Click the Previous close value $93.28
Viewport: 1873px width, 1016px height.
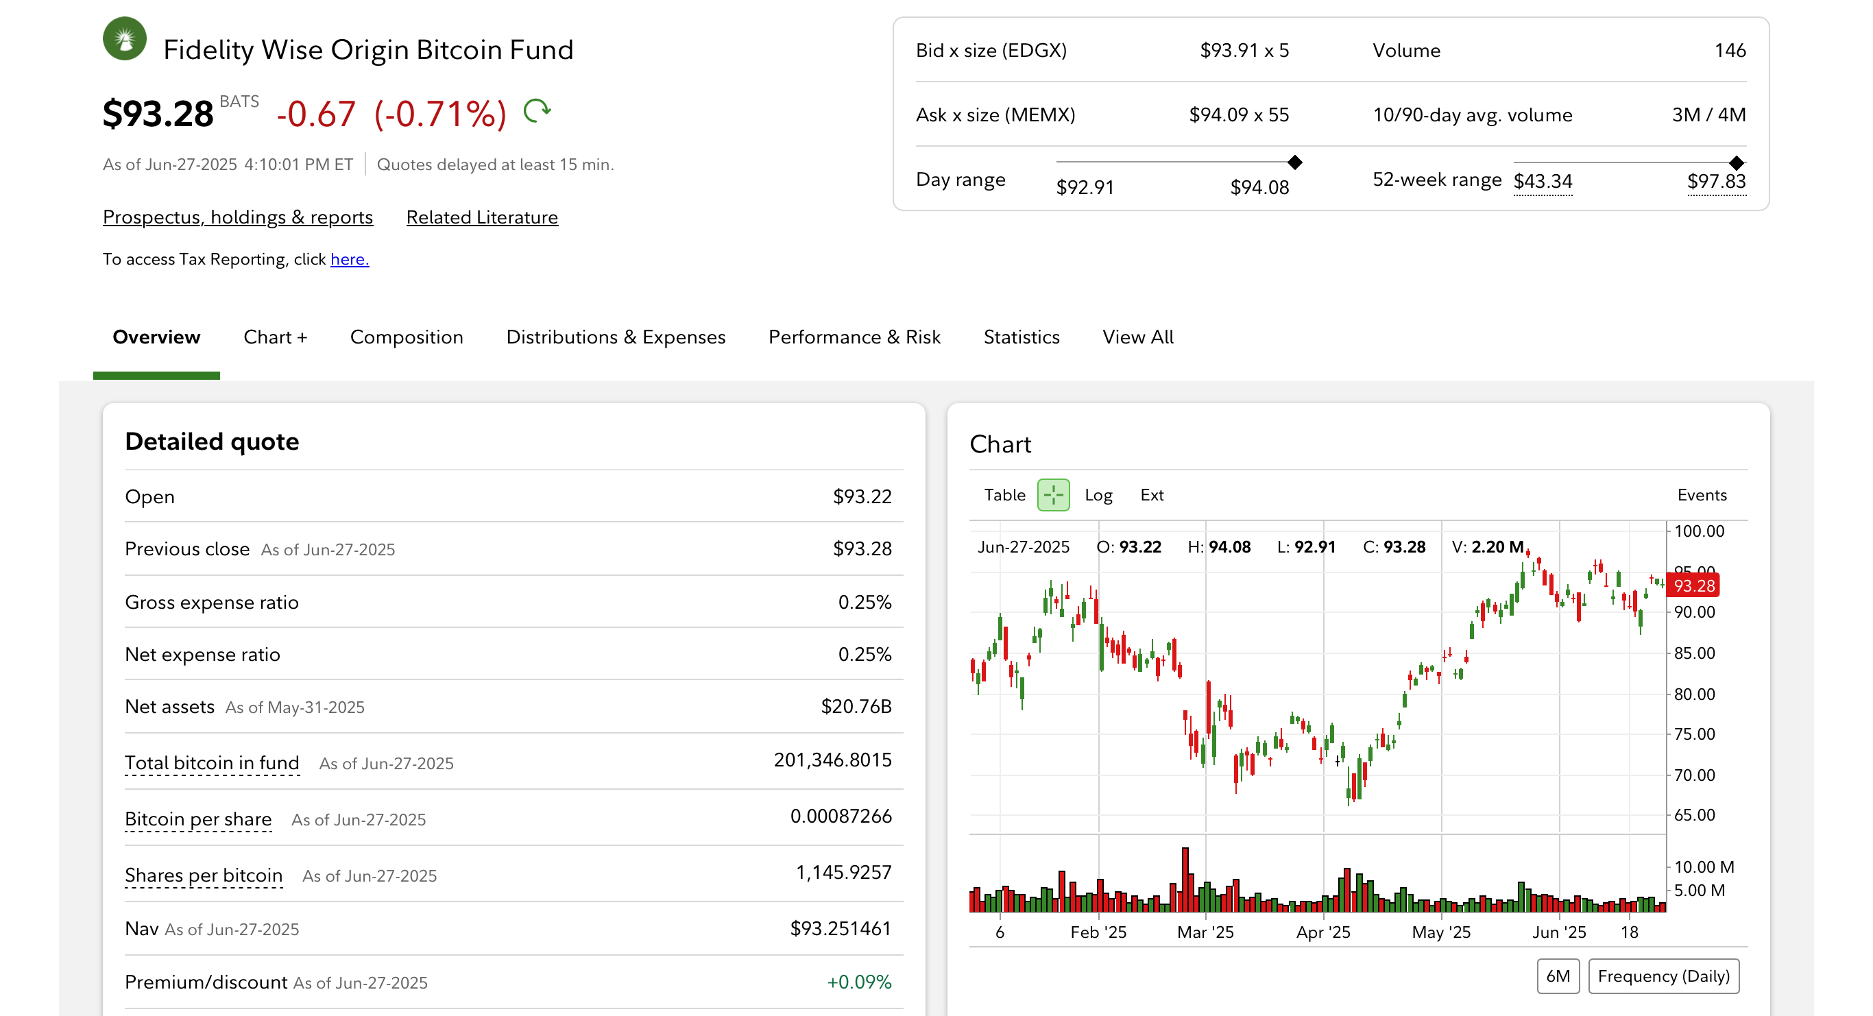pyautogui.click(x=862, y=548)
